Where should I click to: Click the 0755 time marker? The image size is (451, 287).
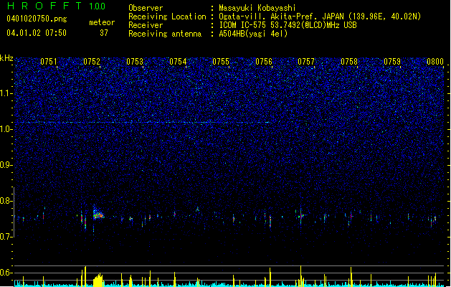[x=221, y=62]
